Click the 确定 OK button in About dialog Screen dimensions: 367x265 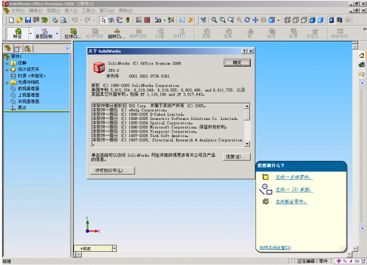(237, 63)
